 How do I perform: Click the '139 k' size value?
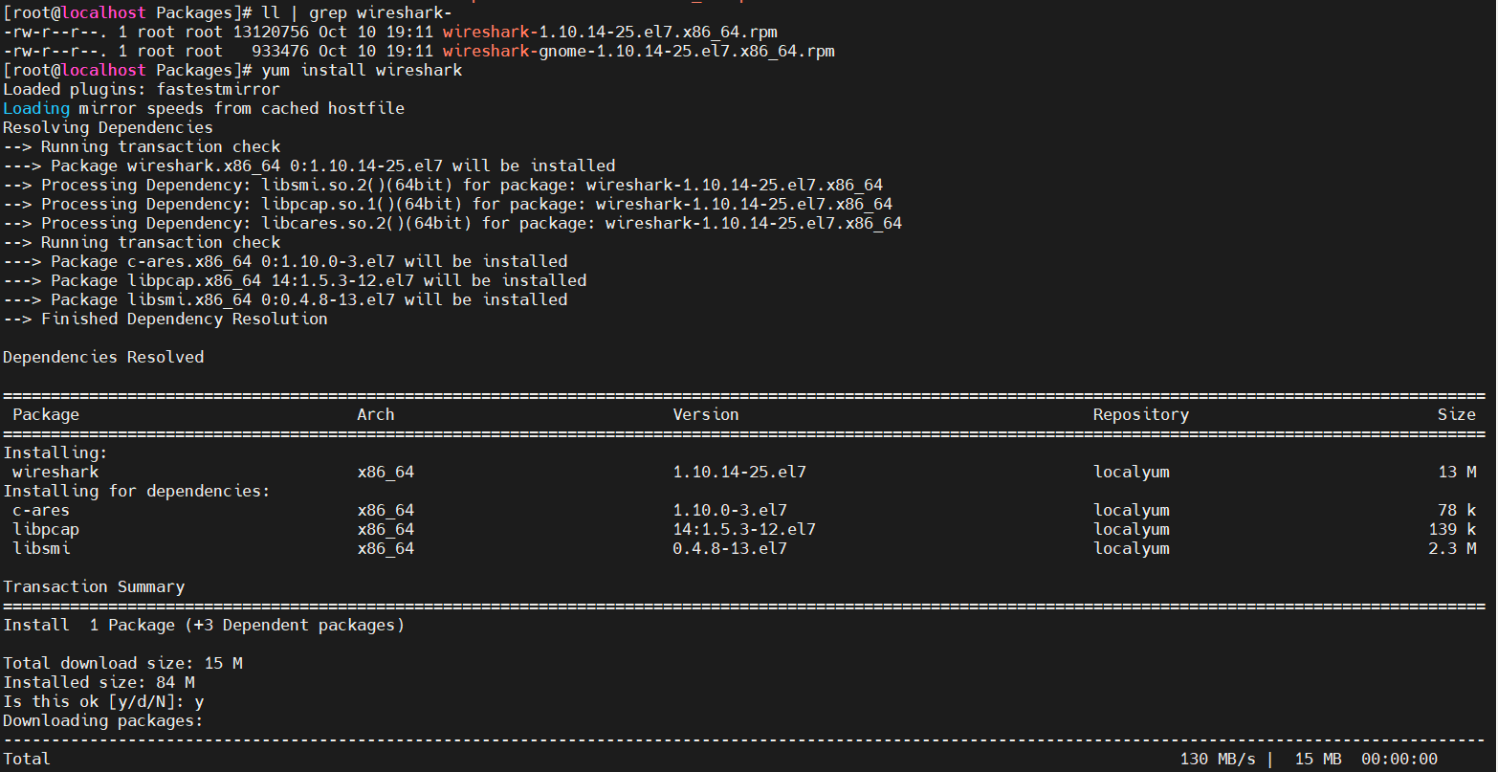coord(1452,529)
